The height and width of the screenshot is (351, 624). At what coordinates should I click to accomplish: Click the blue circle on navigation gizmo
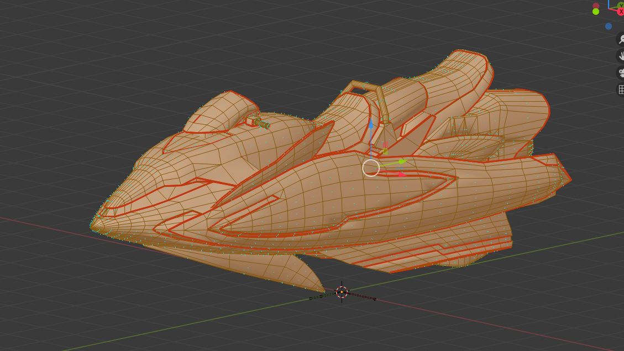pos(609,26)
